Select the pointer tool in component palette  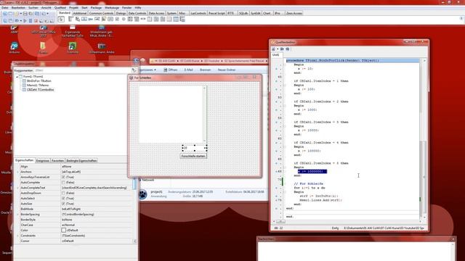61,20
